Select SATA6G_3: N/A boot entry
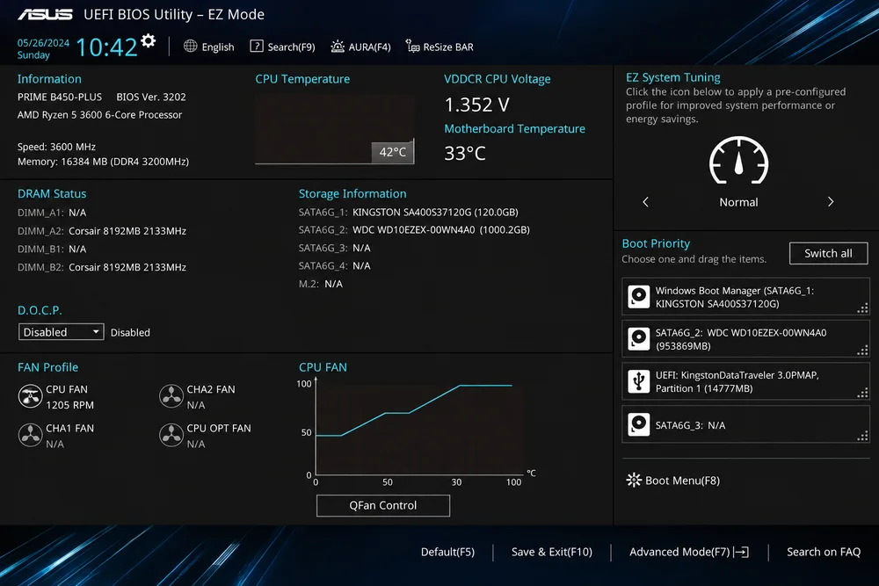This screenshot has height=586, width=879. 745,424
